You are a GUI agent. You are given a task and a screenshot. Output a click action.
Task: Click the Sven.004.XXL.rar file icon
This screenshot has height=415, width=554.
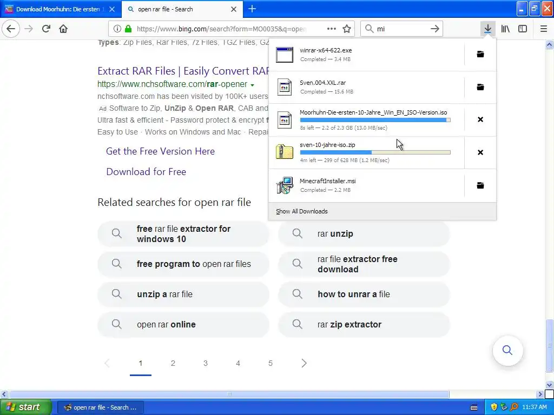[285, 87]
